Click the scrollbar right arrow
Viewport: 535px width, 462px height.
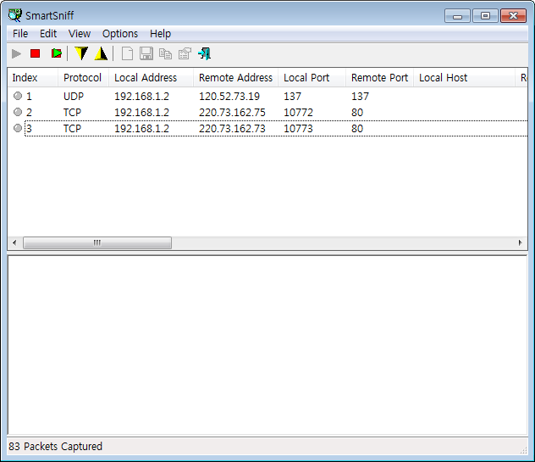point(521,243)
